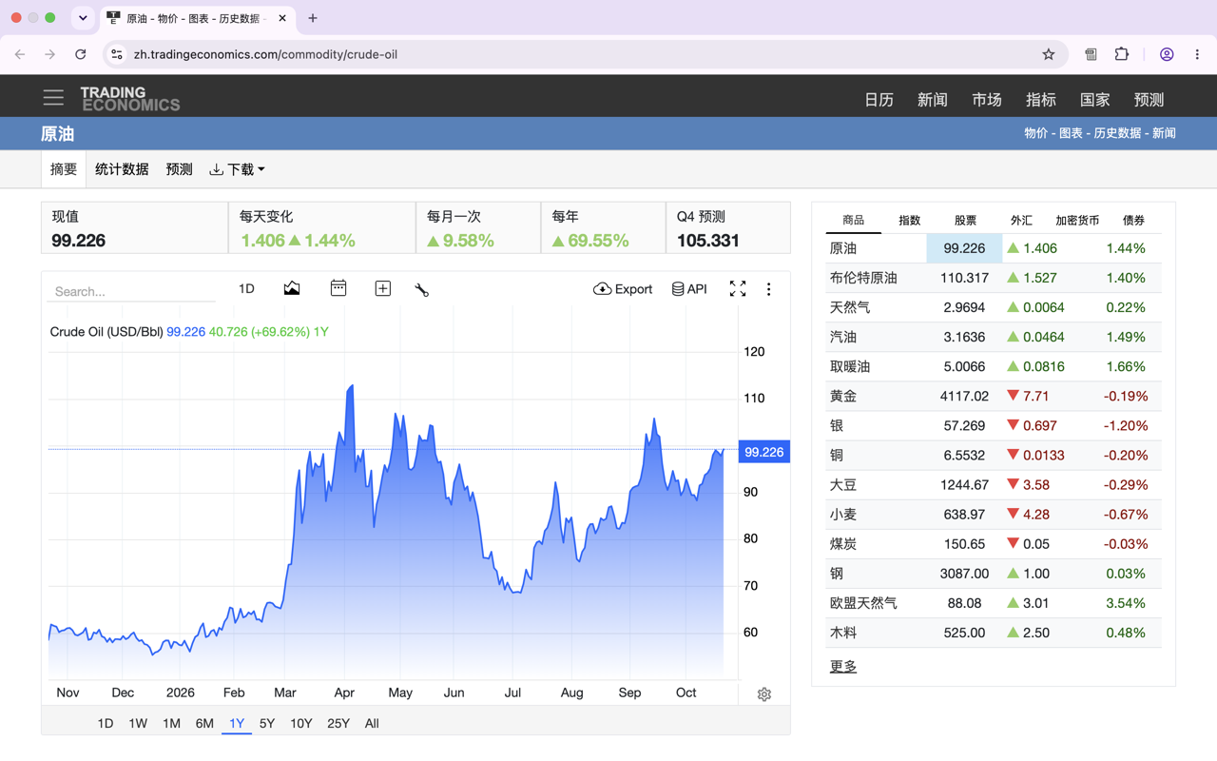Switch to the 统计数据 tab
The height and width of the screenshot is (761, 1217).
(x=122, y=169)
